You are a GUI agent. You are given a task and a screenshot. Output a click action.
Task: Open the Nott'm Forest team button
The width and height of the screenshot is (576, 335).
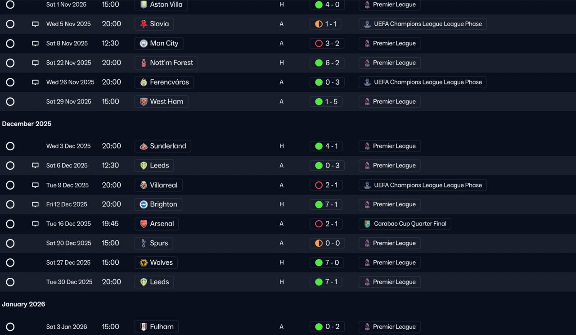(166, 63)
